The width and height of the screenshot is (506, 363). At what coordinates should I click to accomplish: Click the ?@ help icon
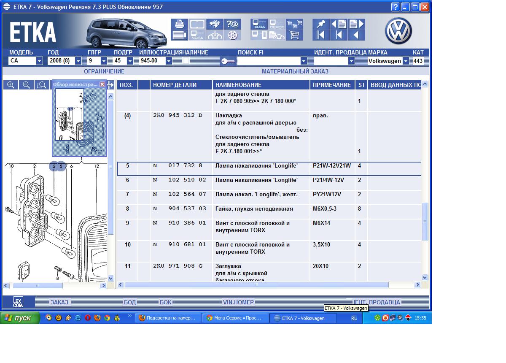tap(232, 24)
